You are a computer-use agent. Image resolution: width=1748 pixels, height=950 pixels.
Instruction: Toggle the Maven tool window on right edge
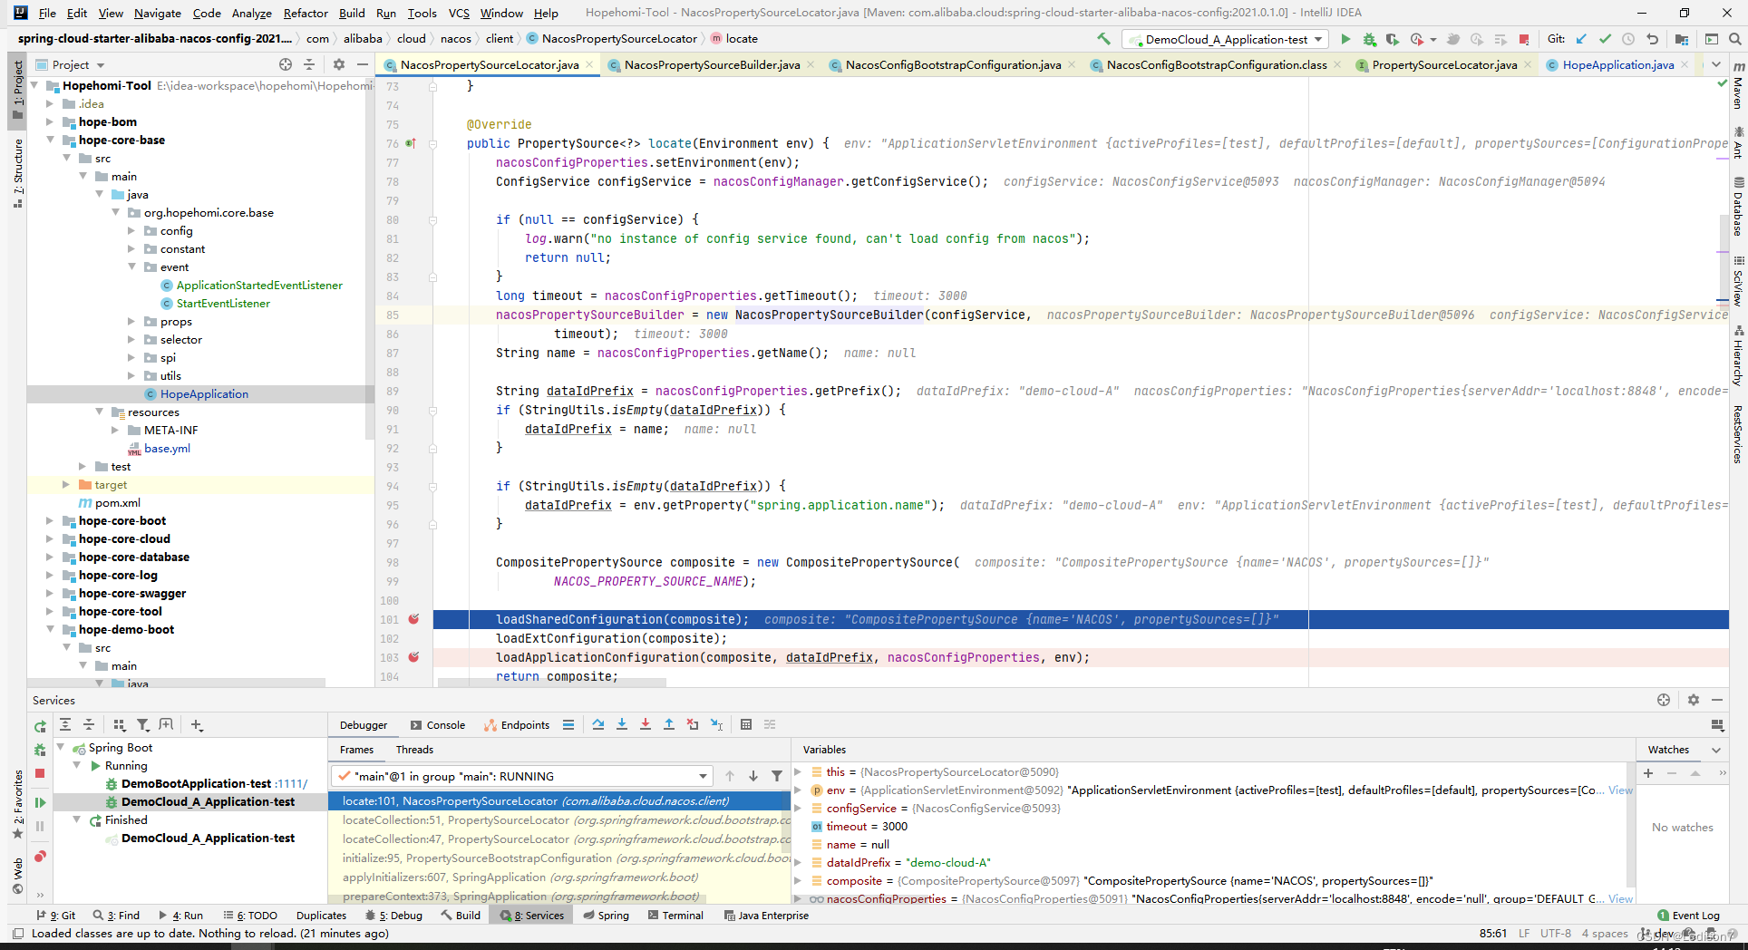(x=1738, y=84)
